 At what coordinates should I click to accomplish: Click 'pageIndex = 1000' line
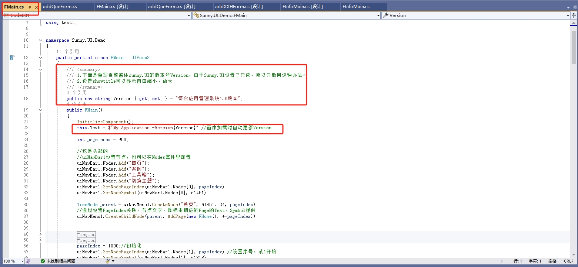(x=109, y=246)
